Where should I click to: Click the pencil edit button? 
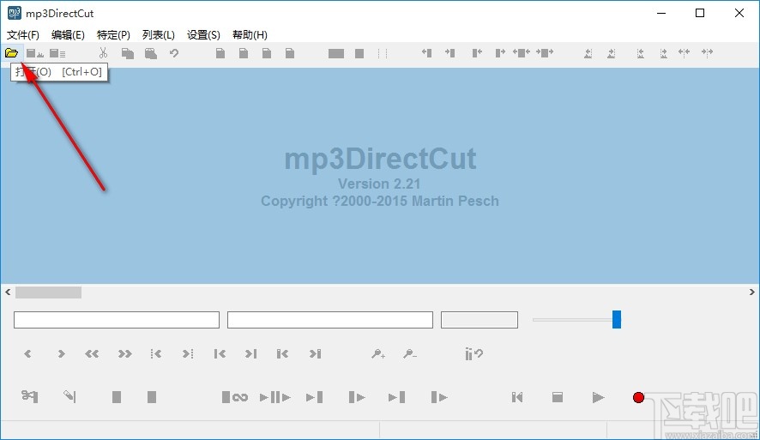69,396
